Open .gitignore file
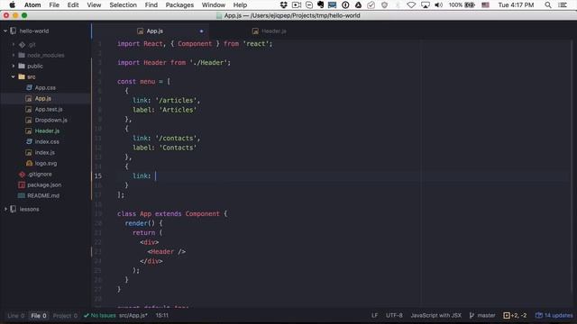This screenshot has width=577, height=324. click(40, 174)
